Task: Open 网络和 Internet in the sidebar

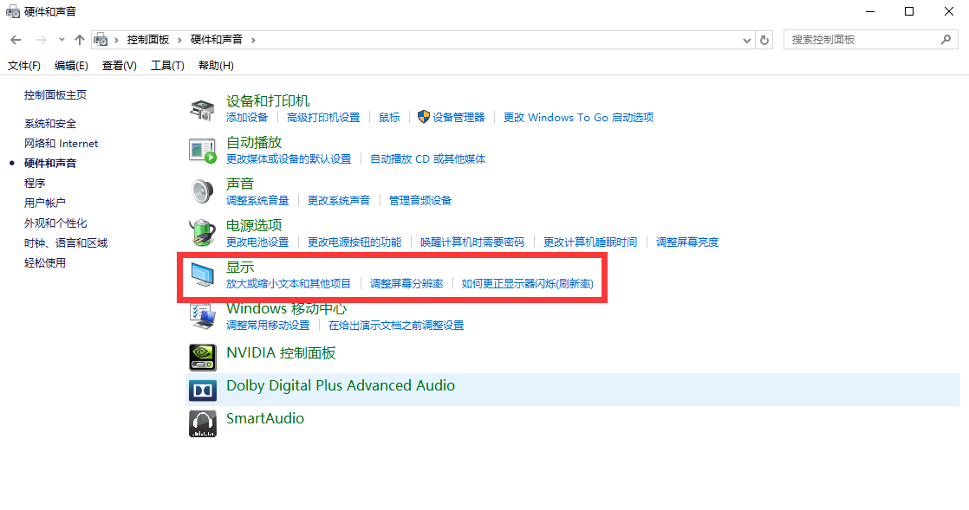Action: (62, 143)
